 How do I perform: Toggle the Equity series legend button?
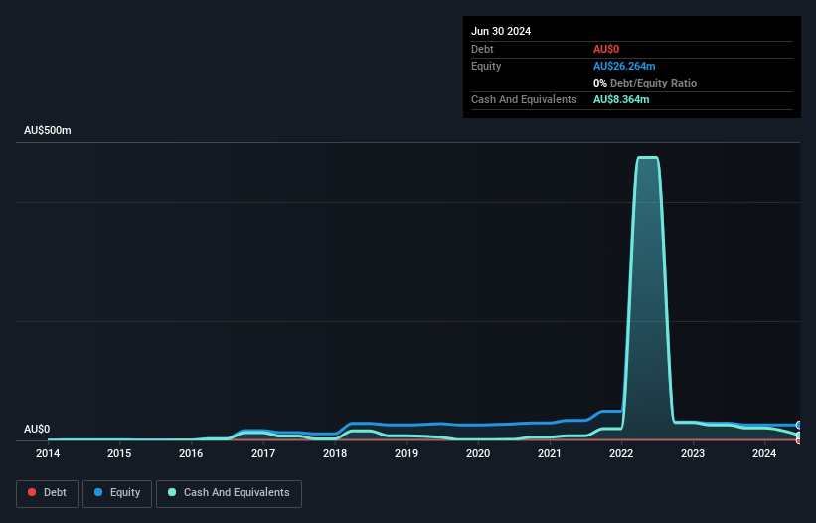tap(117, 493)
